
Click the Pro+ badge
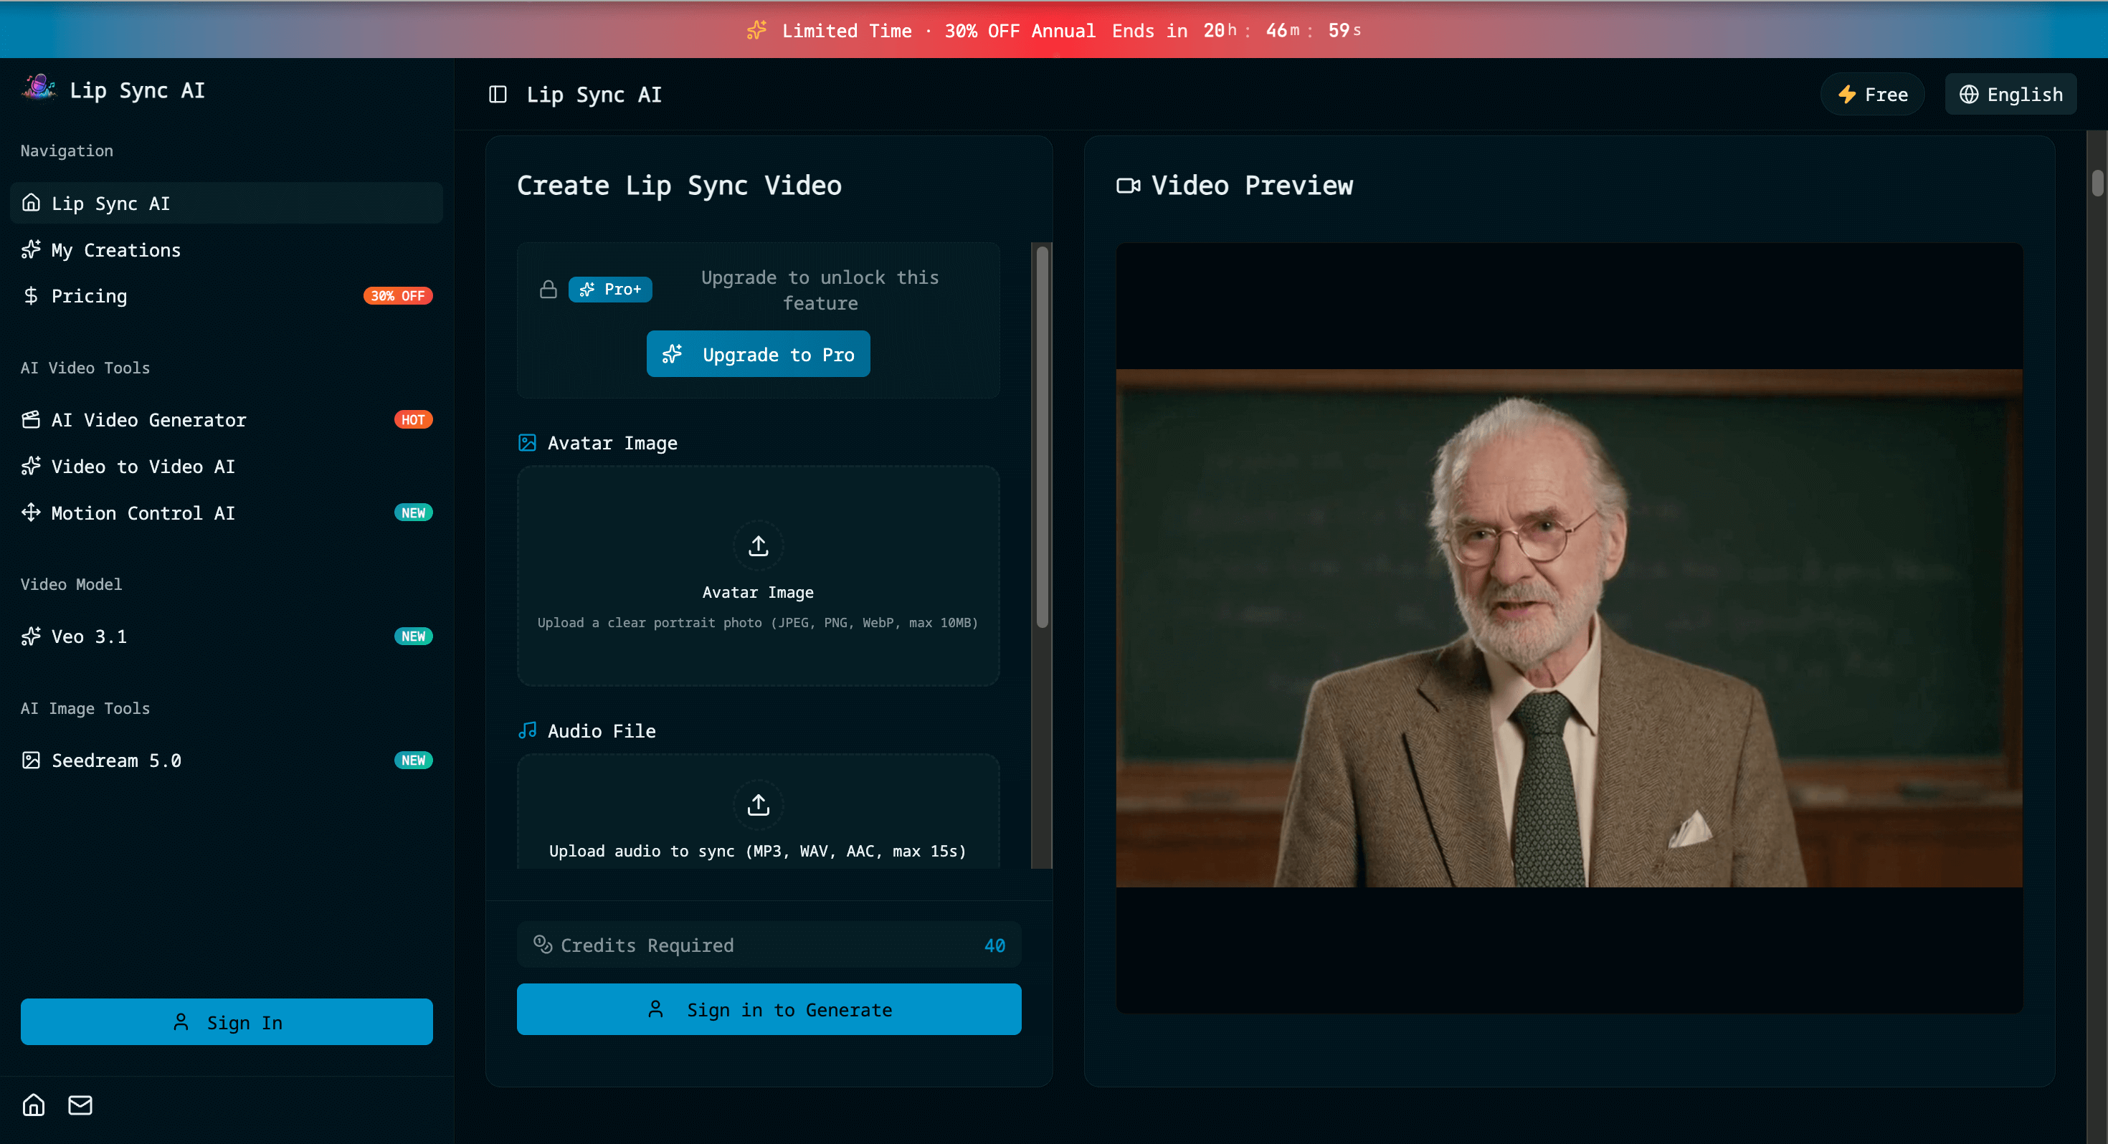(609, 290)
